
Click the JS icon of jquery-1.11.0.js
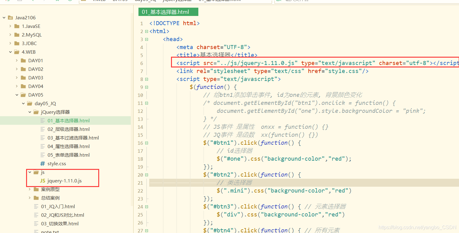[43, 181]
